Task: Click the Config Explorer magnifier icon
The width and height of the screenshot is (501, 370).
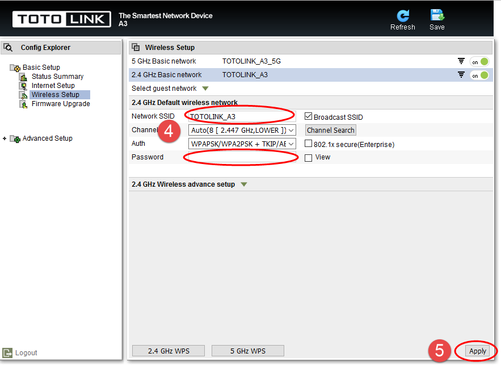Action: 8,48
